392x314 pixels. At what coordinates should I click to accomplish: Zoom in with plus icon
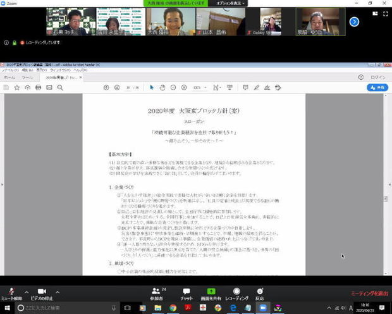(184, 87)
